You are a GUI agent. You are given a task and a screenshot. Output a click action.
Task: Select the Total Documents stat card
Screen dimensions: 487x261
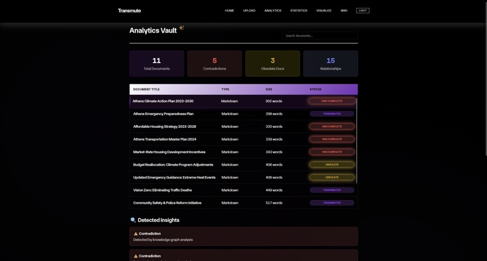tap(156, 63)
